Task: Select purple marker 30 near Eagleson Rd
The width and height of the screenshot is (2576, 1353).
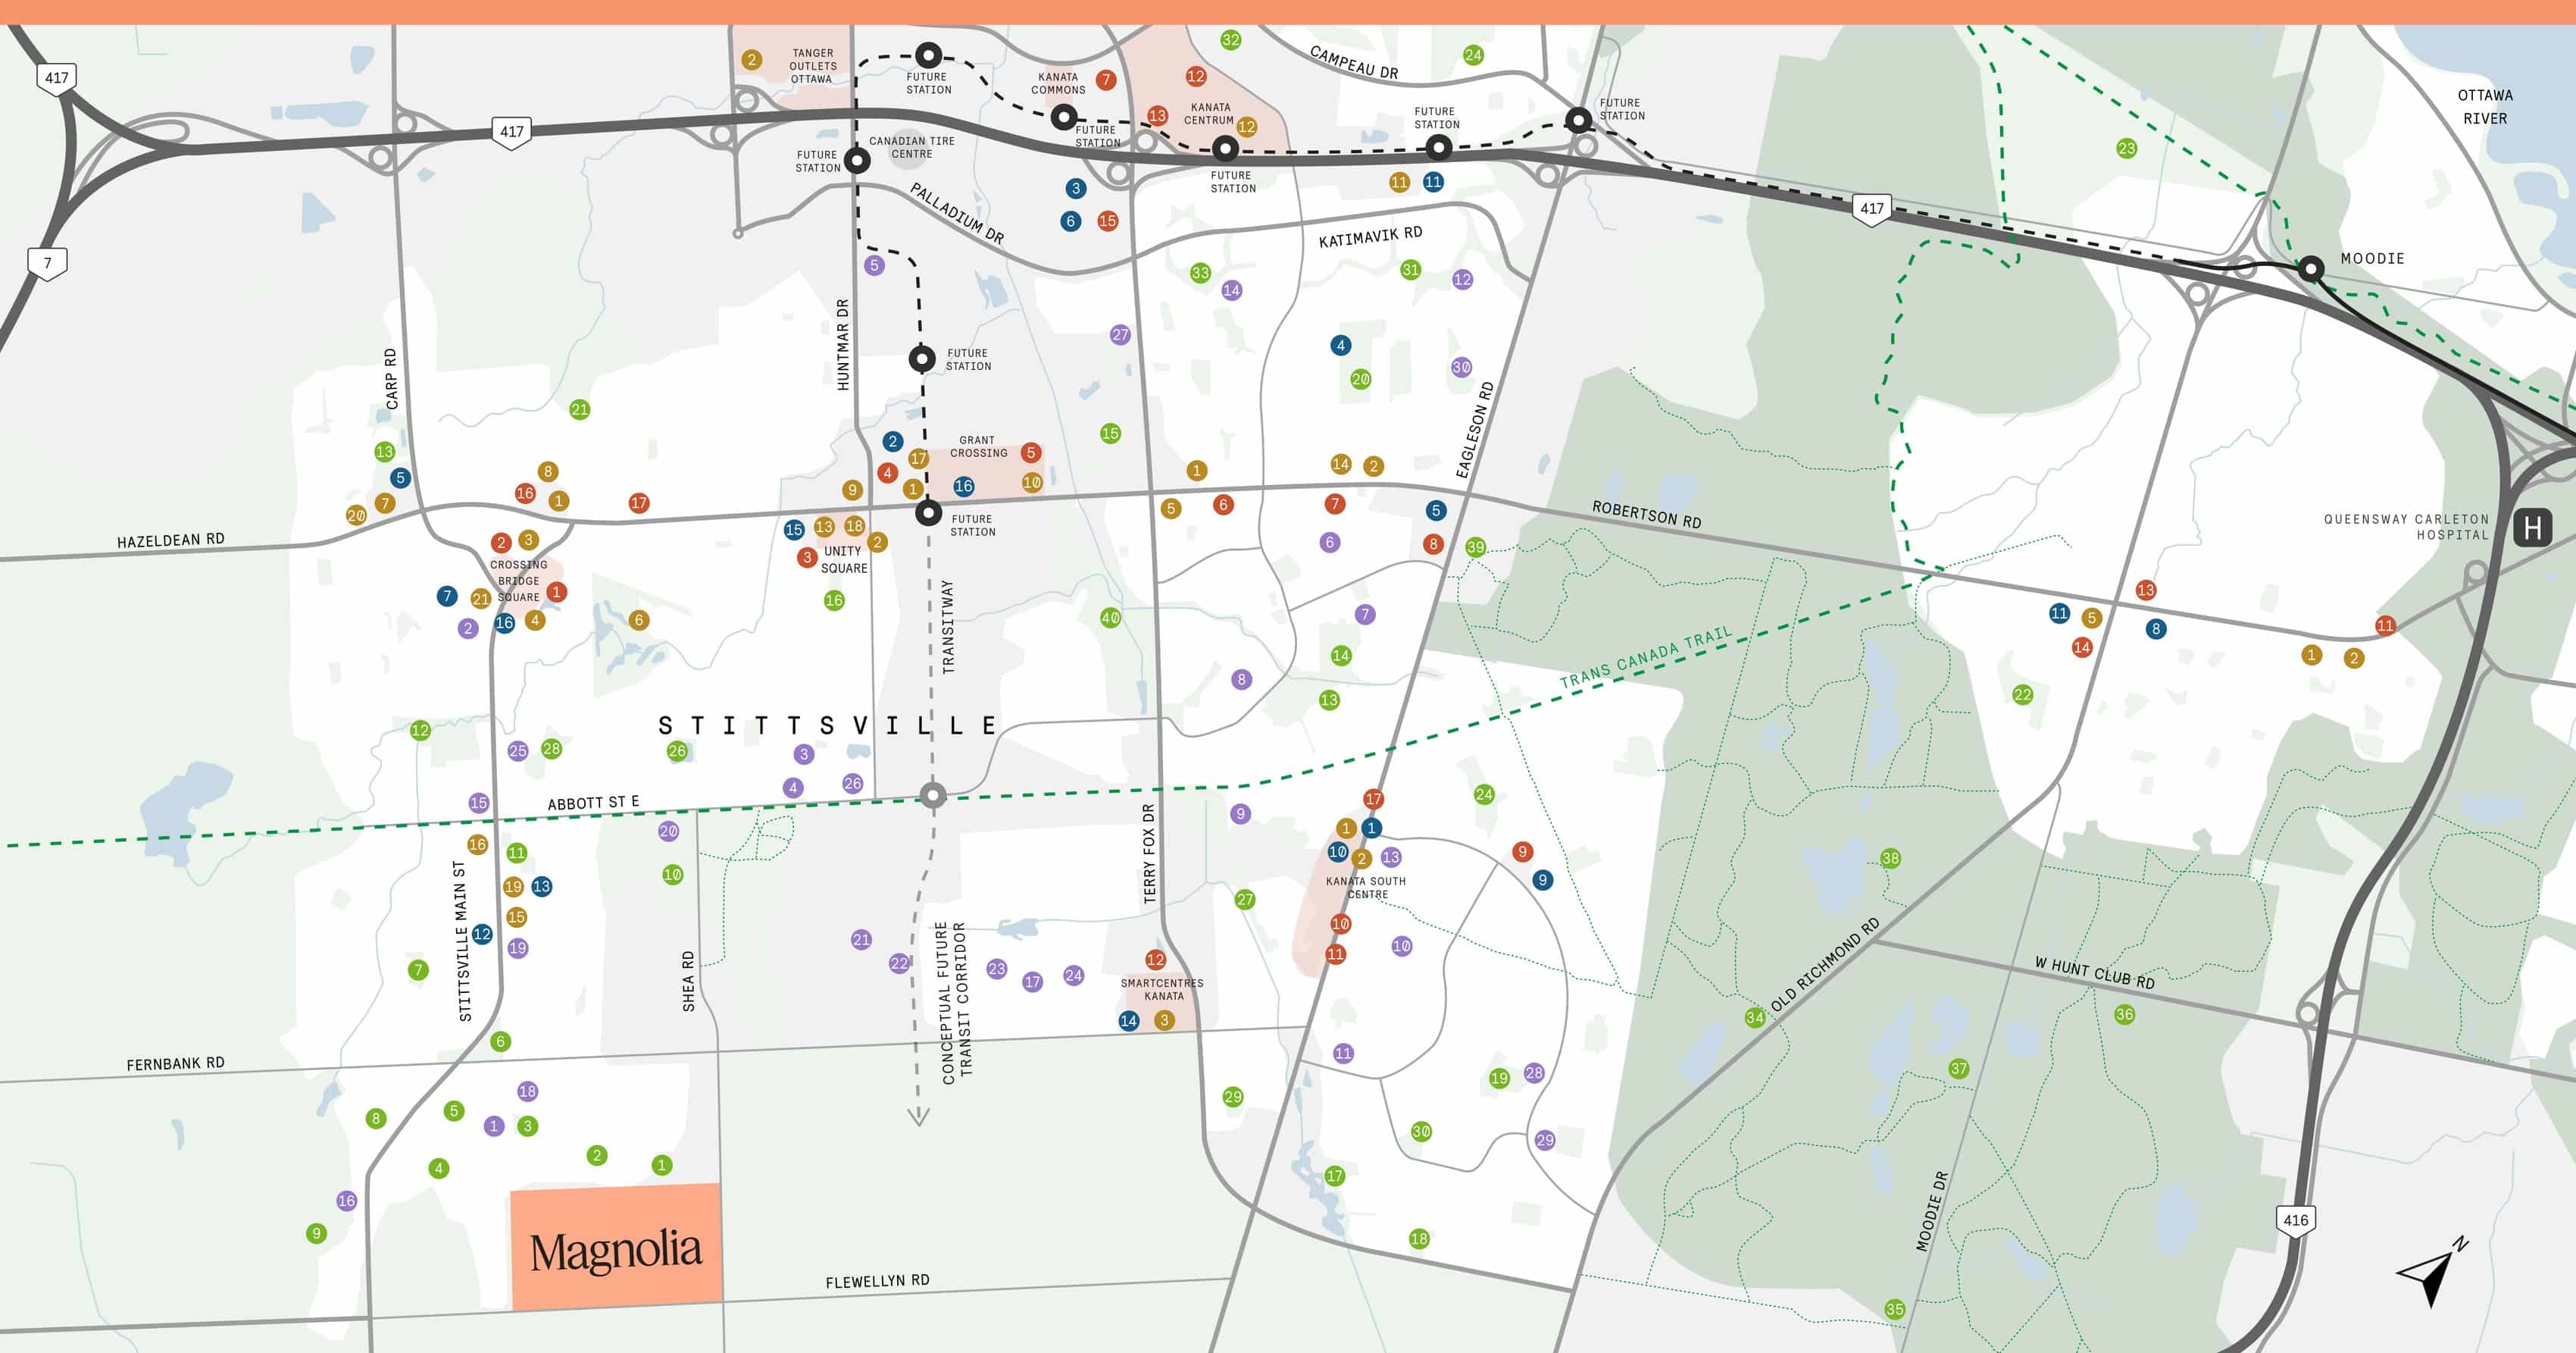Action: (x=1461, y=368)
